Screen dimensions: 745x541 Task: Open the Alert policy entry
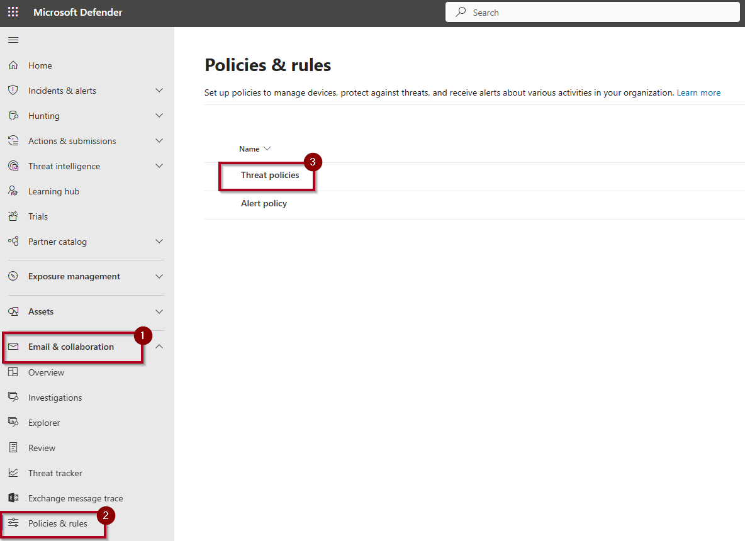click(x=264, y=204)
